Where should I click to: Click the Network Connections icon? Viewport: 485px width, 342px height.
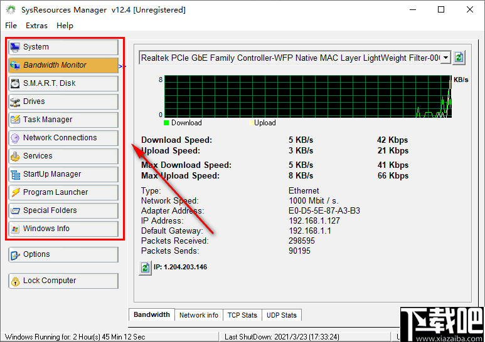point(15,138)
